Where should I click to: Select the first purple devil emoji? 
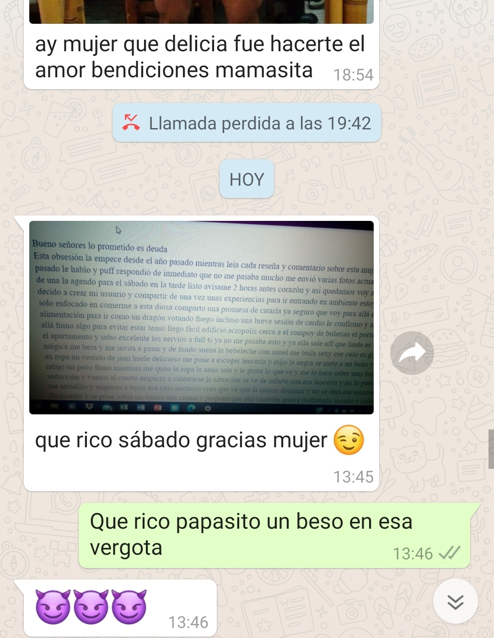pyautogui.click(x=53, y=607)
